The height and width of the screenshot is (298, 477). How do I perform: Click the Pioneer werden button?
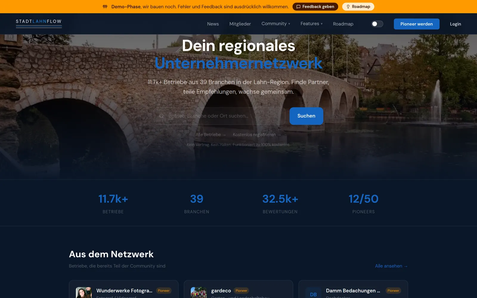(416, 24)
